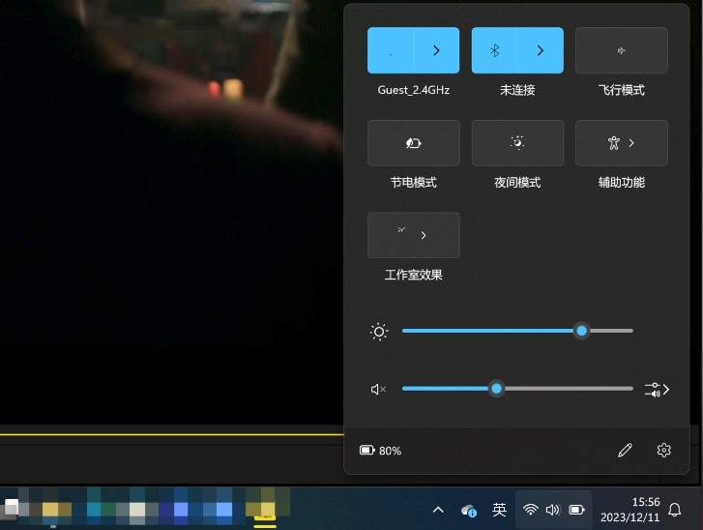This screenshot has height=530, width=703.
Task: Enable 飞行模式 airplane mode tile
Action: coord(622,50)
